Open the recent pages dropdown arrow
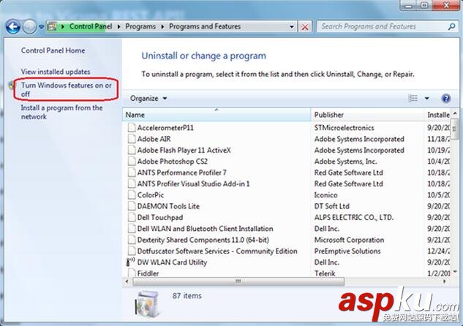The image size is (463, 326). [x=42, y=27]
